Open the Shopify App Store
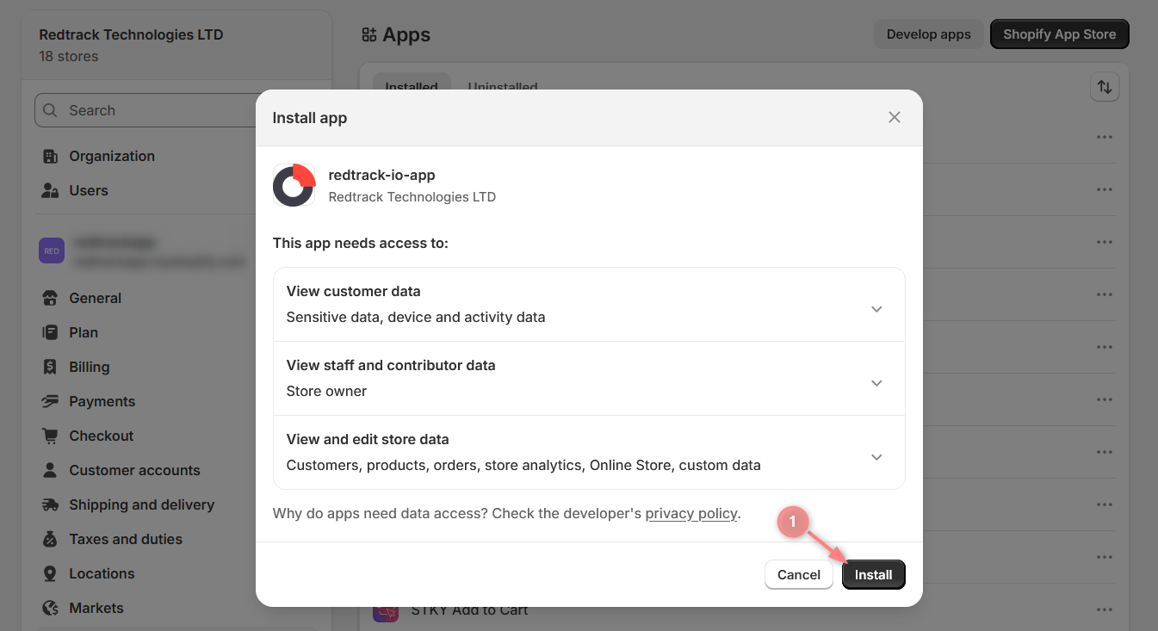This screenshot has width=1158, height=631. [1059, 35]
